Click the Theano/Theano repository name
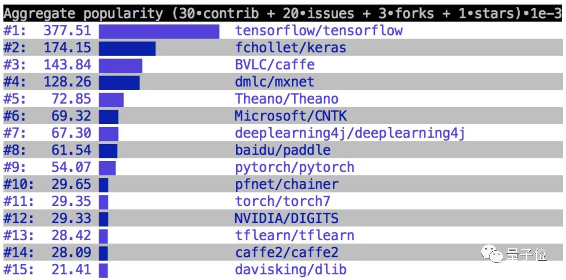566x280 pixels. click(287, 99)
